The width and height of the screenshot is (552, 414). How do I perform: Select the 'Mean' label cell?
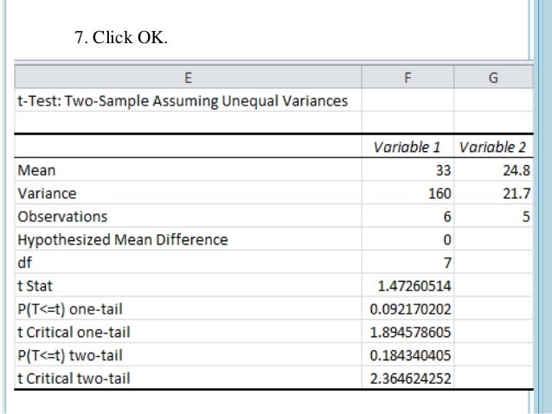pos(188,170)
